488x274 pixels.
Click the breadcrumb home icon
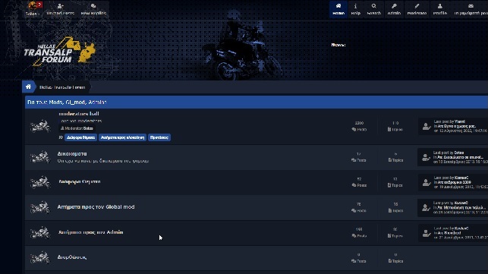[28, 87]
